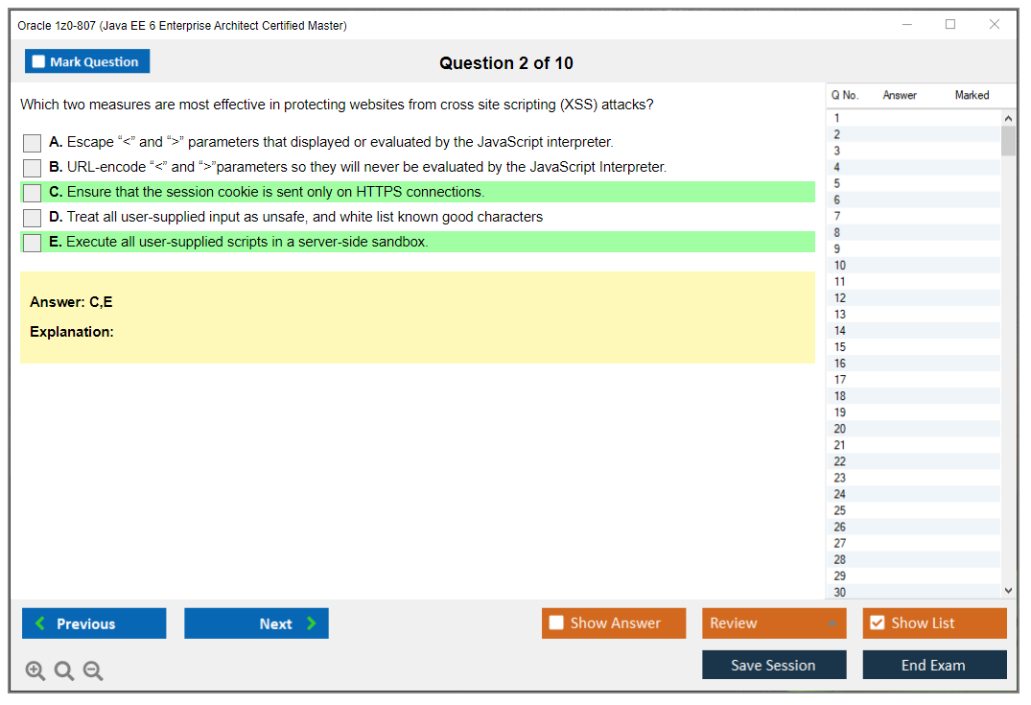The width and height of the screenshot is (1031, 705).
Task: Jump to question 5 in list
Action: (837, 183)
